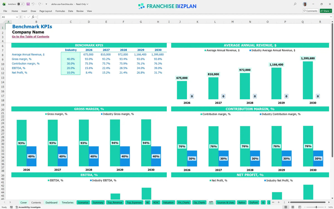Select row header 8

point(3,55)
